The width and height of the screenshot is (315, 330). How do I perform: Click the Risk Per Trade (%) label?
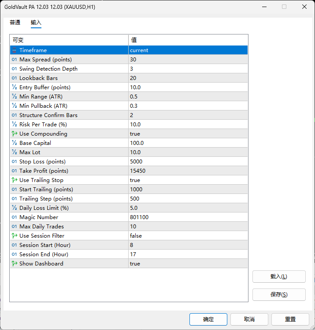(x=43, y=125)
